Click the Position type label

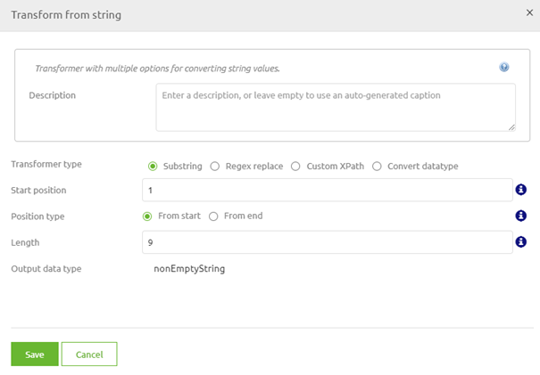[37, 216]
